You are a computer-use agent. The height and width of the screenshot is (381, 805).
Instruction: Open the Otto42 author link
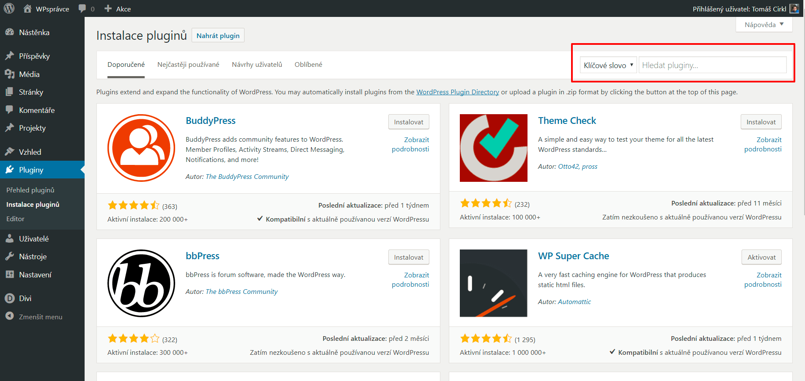(x=569, y=166)
